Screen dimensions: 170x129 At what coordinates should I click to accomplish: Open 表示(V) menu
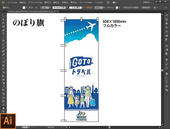point(74,2)
